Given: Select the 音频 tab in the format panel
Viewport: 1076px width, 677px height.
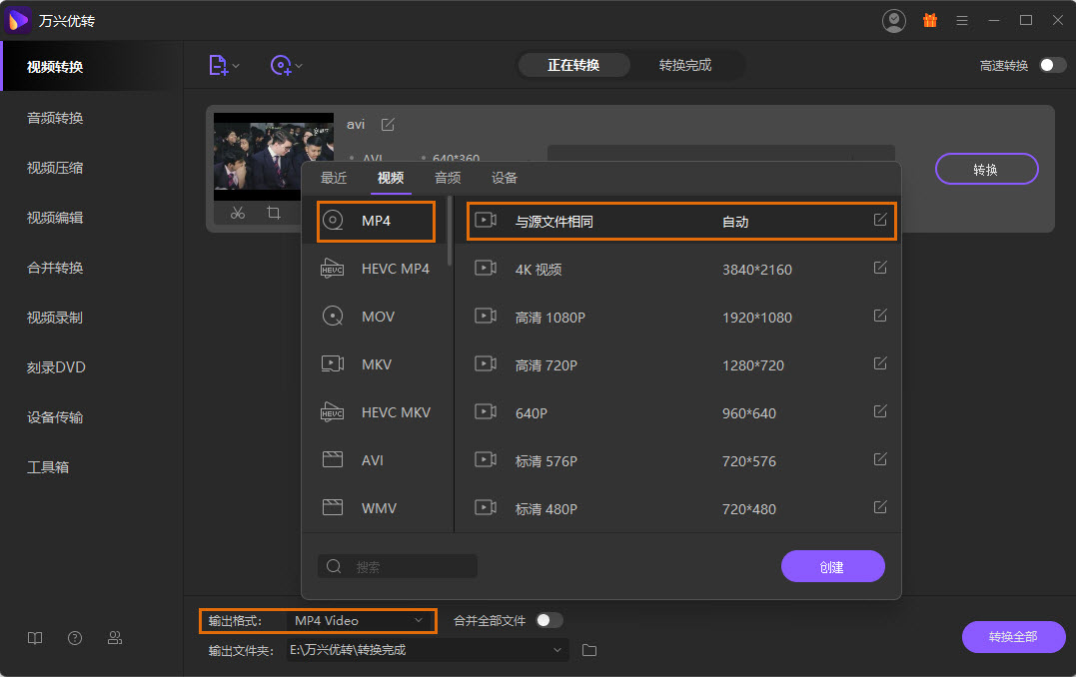Looking at the screenshot, I should 447,177.
